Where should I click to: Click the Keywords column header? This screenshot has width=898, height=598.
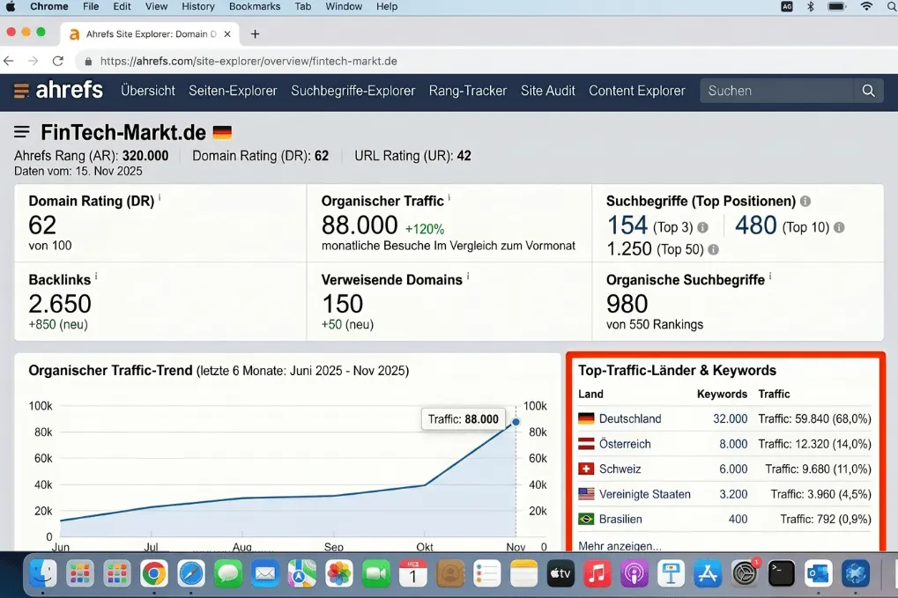coord(722,394)
